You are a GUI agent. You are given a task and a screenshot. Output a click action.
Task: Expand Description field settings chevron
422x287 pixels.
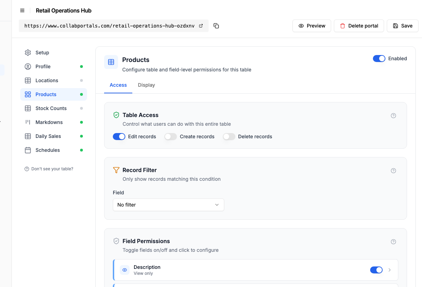click(390, 270)
